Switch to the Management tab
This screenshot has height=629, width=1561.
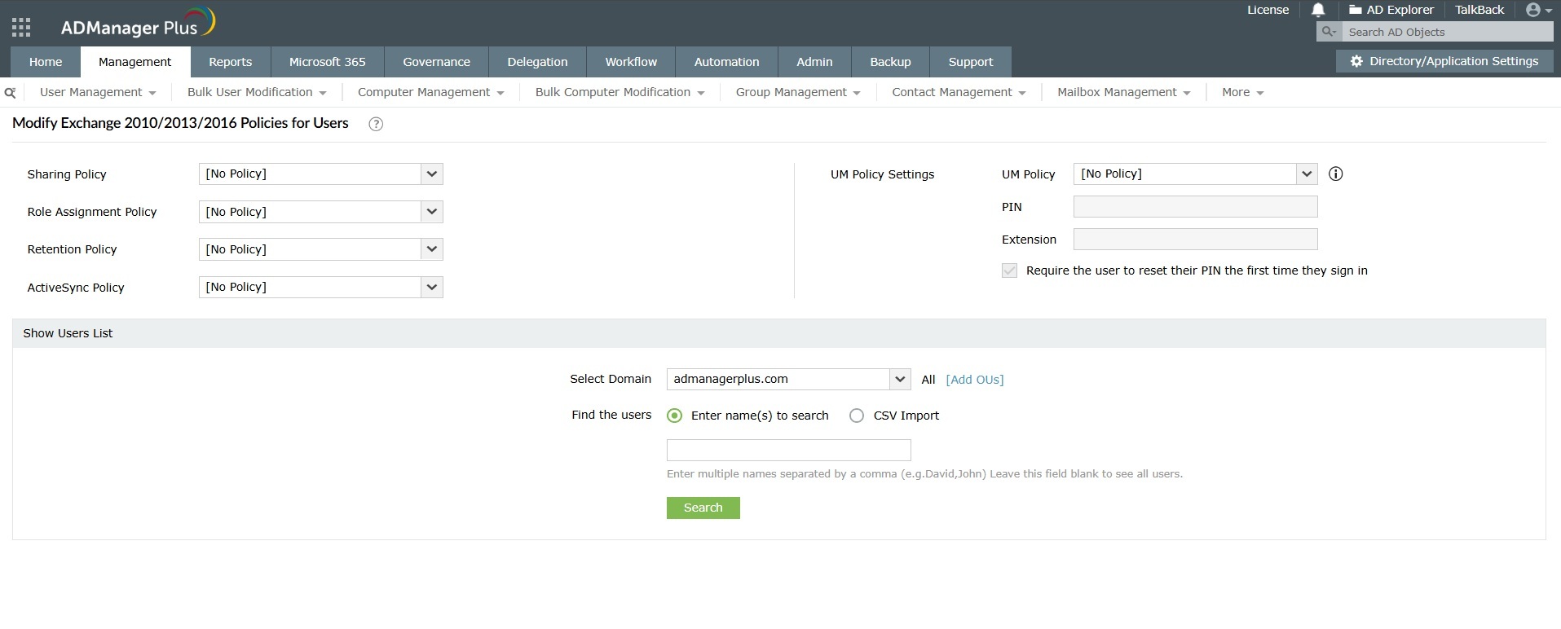[x=135, y=62]
